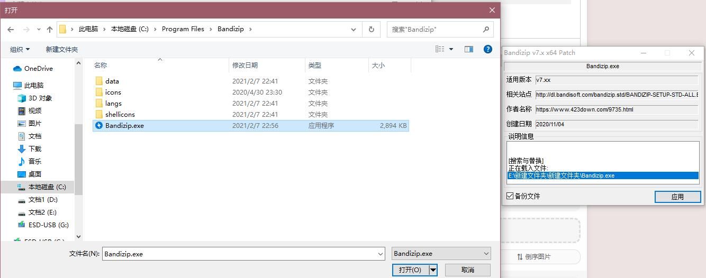This screenshot has height=278, width=706.
Task: Toggle the 备份文件 checkbox
Action: 510,196
